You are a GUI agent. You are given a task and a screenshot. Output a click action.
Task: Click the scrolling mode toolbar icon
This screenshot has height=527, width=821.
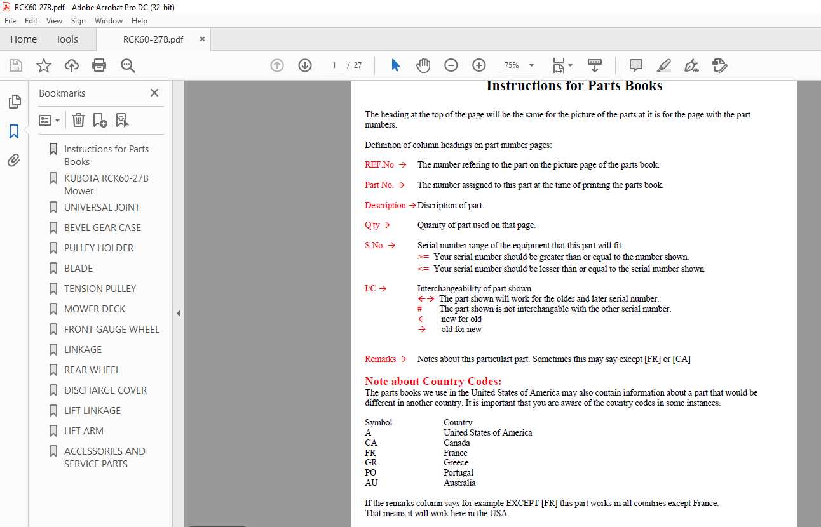tap(595, 65)
